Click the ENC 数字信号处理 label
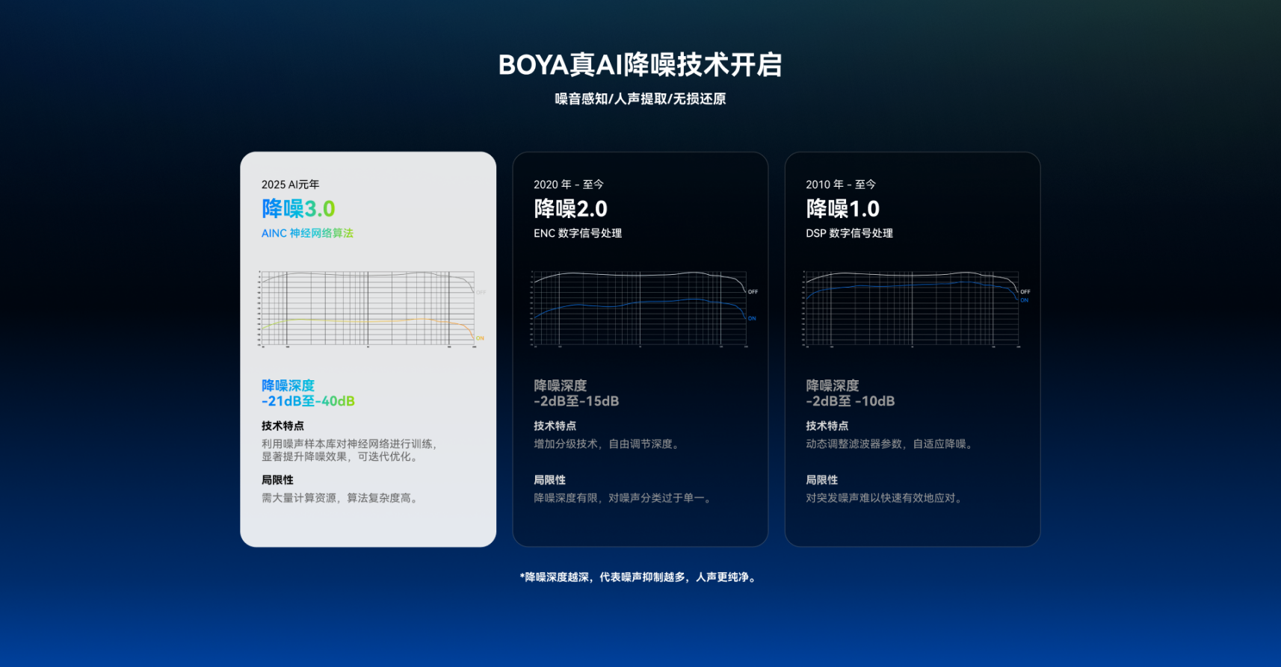Image resolution: width=1281 pixels, height=667 pixels. coord(577,233)
